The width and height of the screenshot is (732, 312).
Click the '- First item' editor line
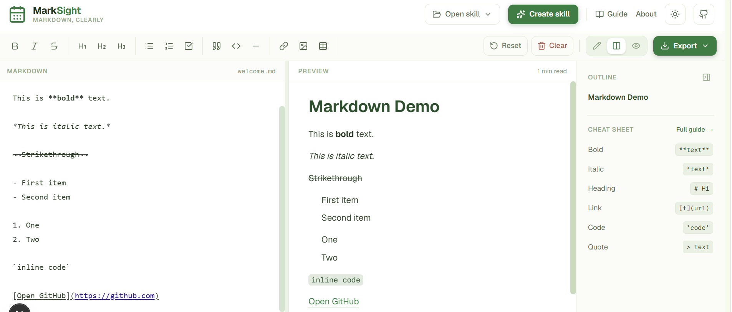[39, 183]
